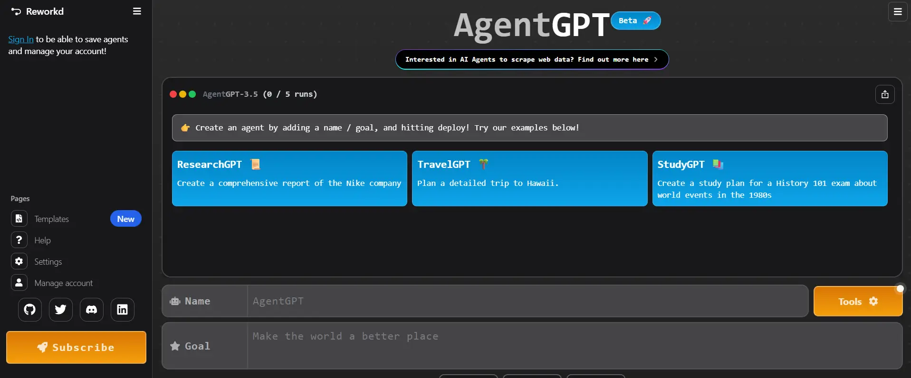Collapse the sidebar via hamburger icon next to Reworkd
The height and width of the screenshot is (378, 911).
click(x=137, y=11)
